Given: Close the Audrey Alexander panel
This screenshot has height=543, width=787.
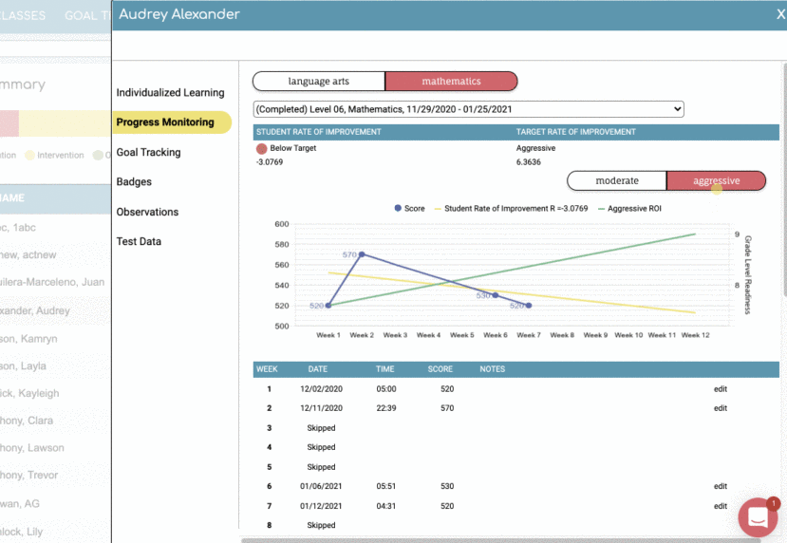Looking at the screenshot, I should pos(780,14).
